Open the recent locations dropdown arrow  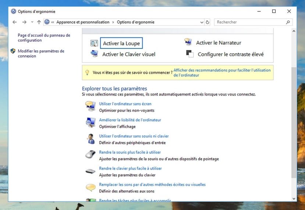coord(32,22)
